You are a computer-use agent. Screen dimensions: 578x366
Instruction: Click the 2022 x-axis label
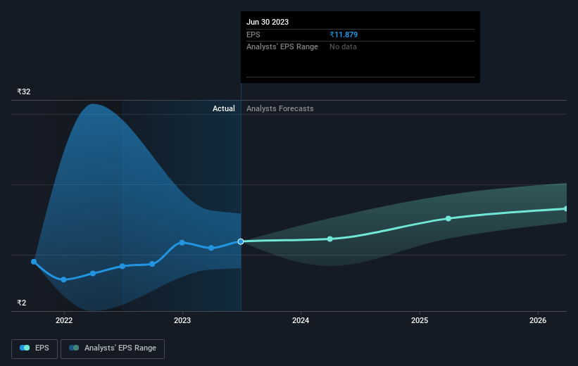tap(64, 321)
